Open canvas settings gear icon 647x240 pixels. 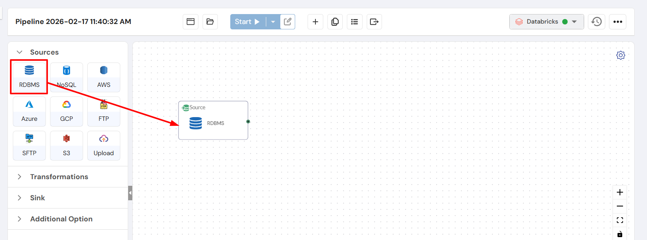(621, 55)
